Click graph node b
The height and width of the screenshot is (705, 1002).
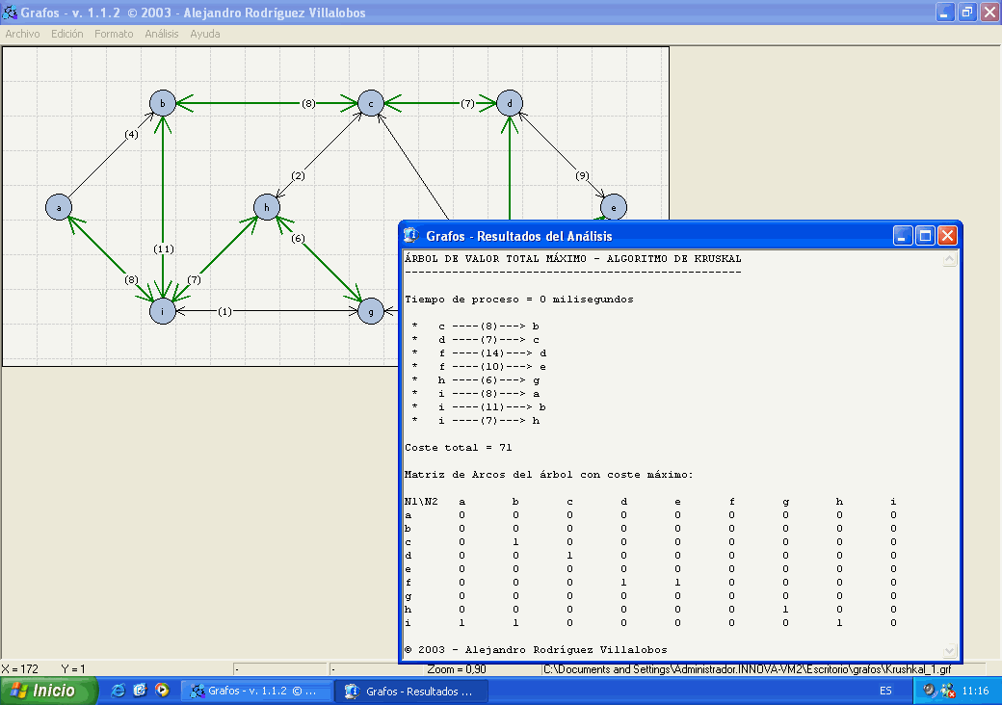[x=163, y=103]
